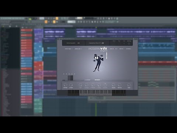Open the Settings gear in Modern Vox
The height and width of the screenshot is (133, 177).
pyautogui.click(x=129, y=43)
